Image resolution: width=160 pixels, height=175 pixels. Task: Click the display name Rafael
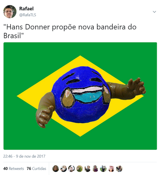coord(26,9)
